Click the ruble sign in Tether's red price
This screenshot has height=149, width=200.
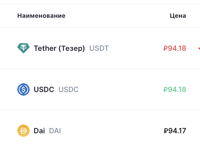[165, 48]
